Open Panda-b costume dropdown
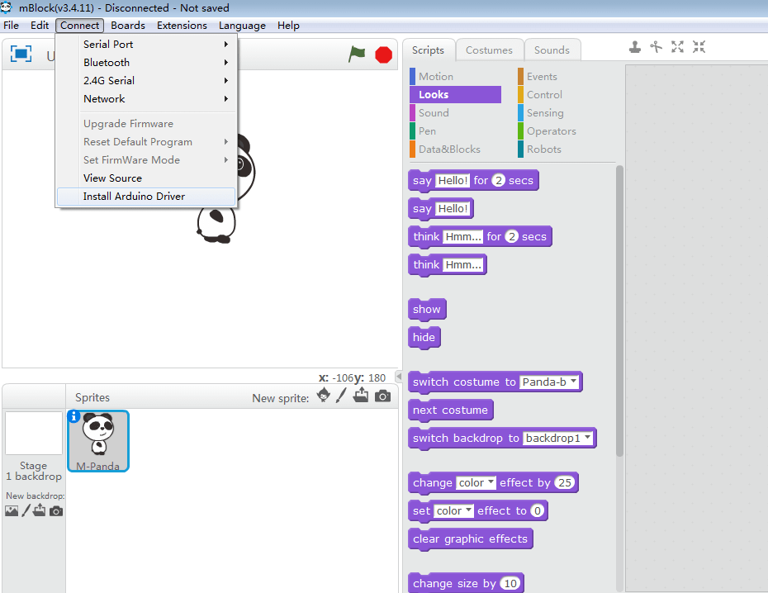Viewport: 768px width, 593px height. (x=549, y=382)
